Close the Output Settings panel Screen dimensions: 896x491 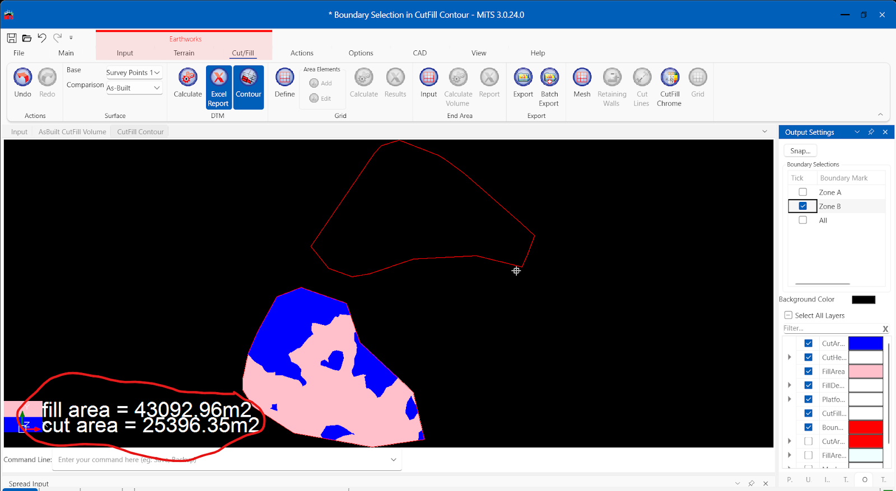pos(885,132)
